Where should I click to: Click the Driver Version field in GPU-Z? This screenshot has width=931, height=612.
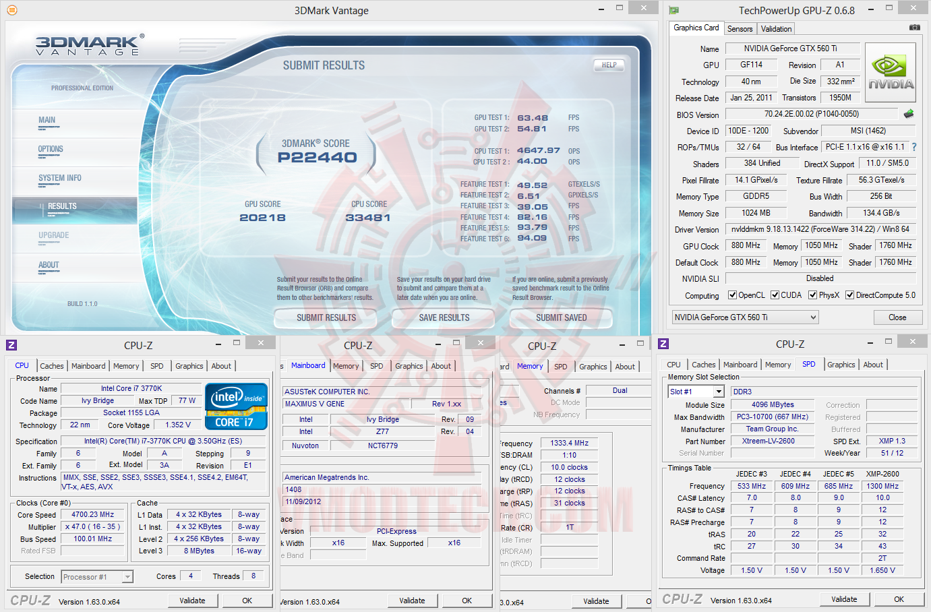820,229
